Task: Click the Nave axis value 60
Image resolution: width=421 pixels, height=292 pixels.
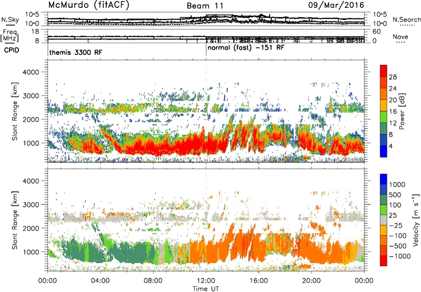Action: click(x=376, y=32)
